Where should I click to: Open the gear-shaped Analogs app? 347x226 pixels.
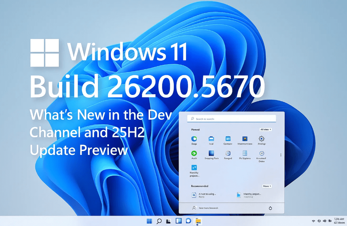[x=261, y=140]
